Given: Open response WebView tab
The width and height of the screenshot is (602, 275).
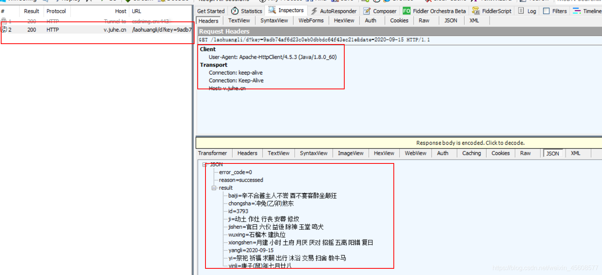Looking at the screenshot, I should [416, 153].
